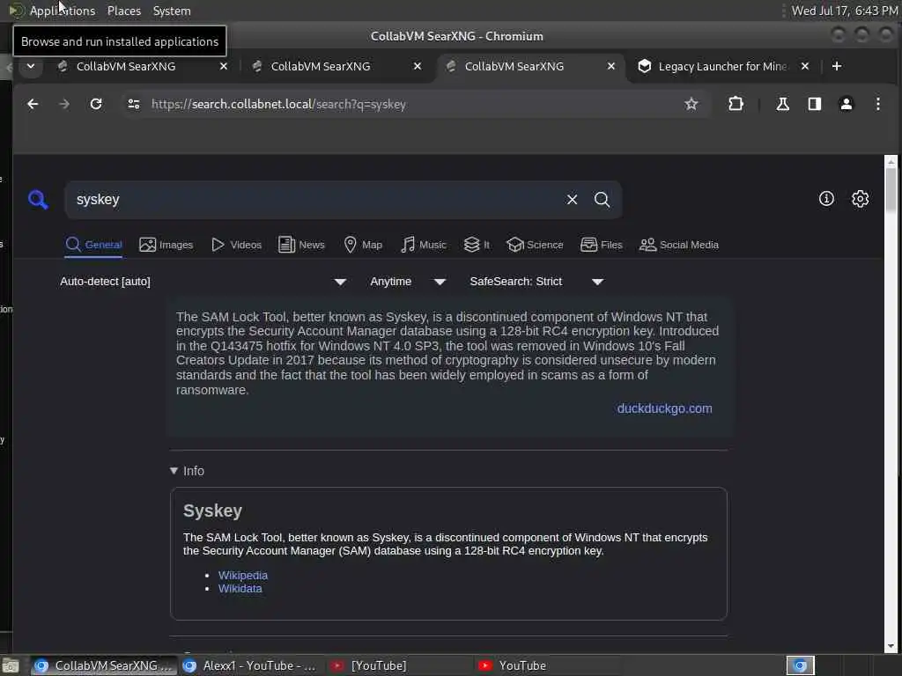Toggle the side panel icon
The width and height of the screenshot is (902, 676).
[814, 104]
